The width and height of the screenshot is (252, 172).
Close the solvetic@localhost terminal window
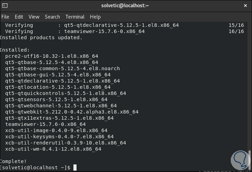pos(245,6)
